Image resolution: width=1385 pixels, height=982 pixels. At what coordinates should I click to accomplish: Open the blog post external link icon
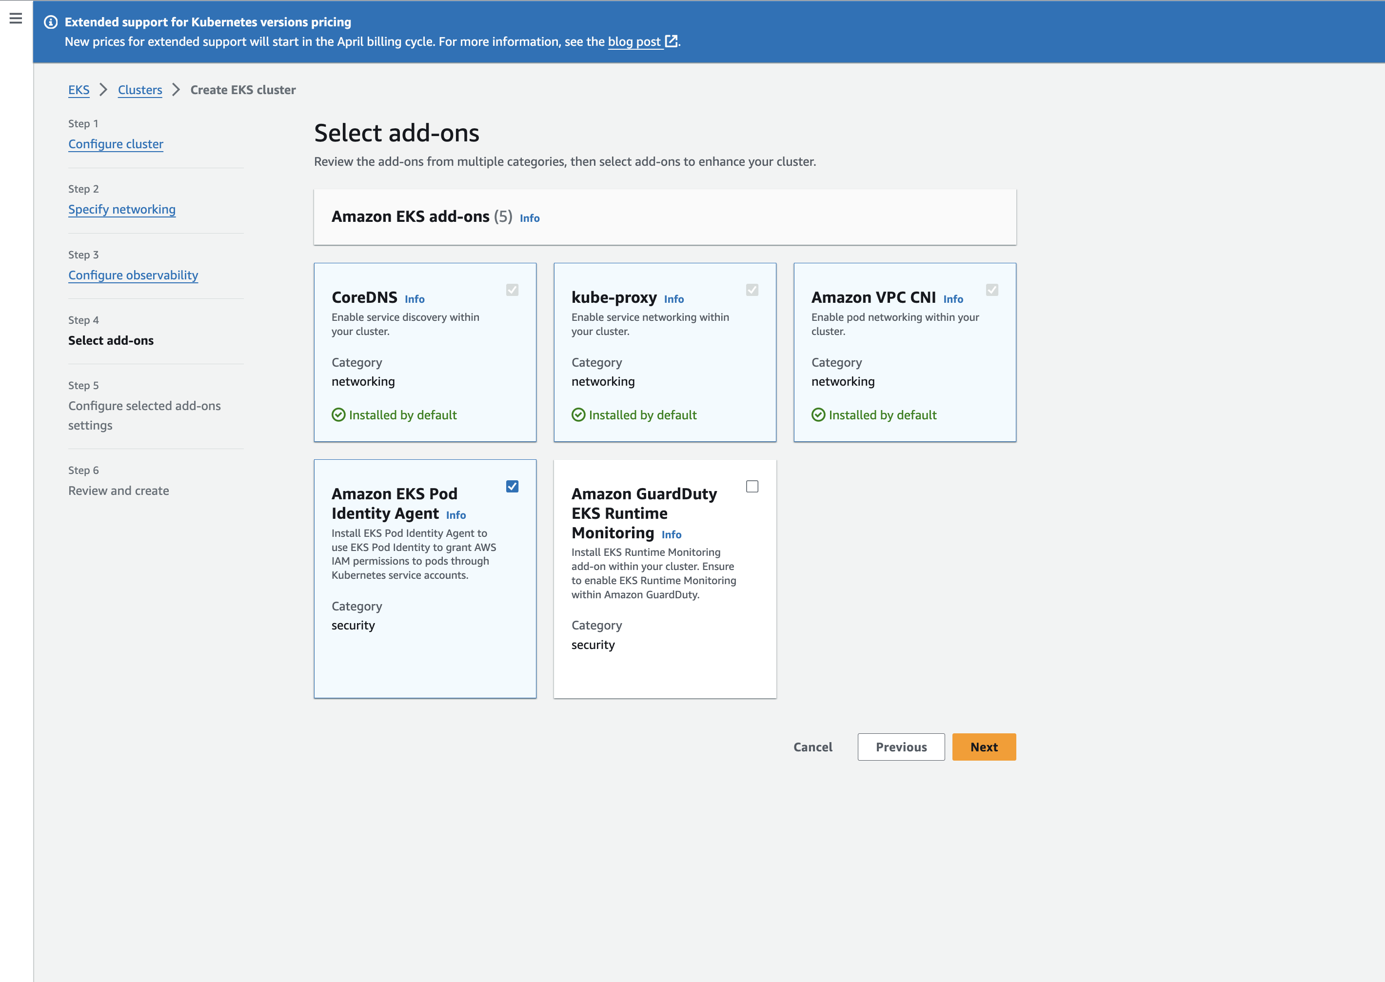(x=672, y=41)
